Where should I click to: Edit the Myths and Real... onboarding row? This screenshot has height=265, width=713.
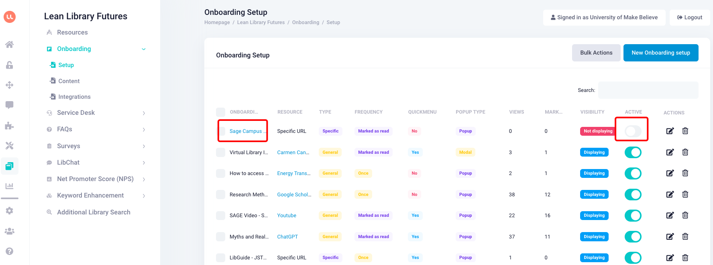670,236
